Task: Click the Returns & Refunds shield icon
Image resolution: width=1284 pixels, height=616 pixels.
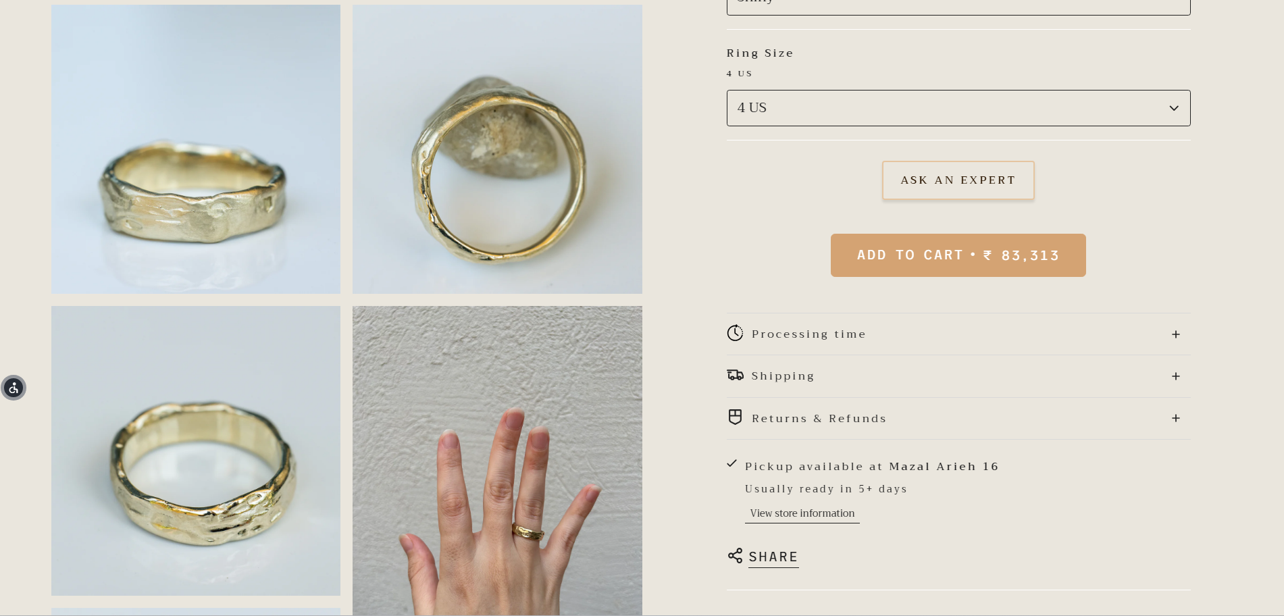Action: coord(735,417)
